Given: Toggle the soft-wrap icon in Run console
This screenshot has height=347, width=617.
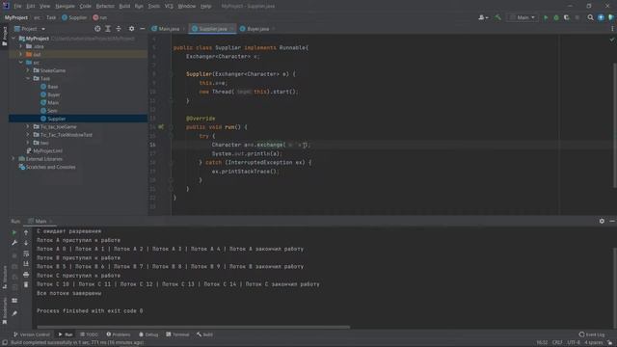Looking at the screenshot, I should 26,254.
